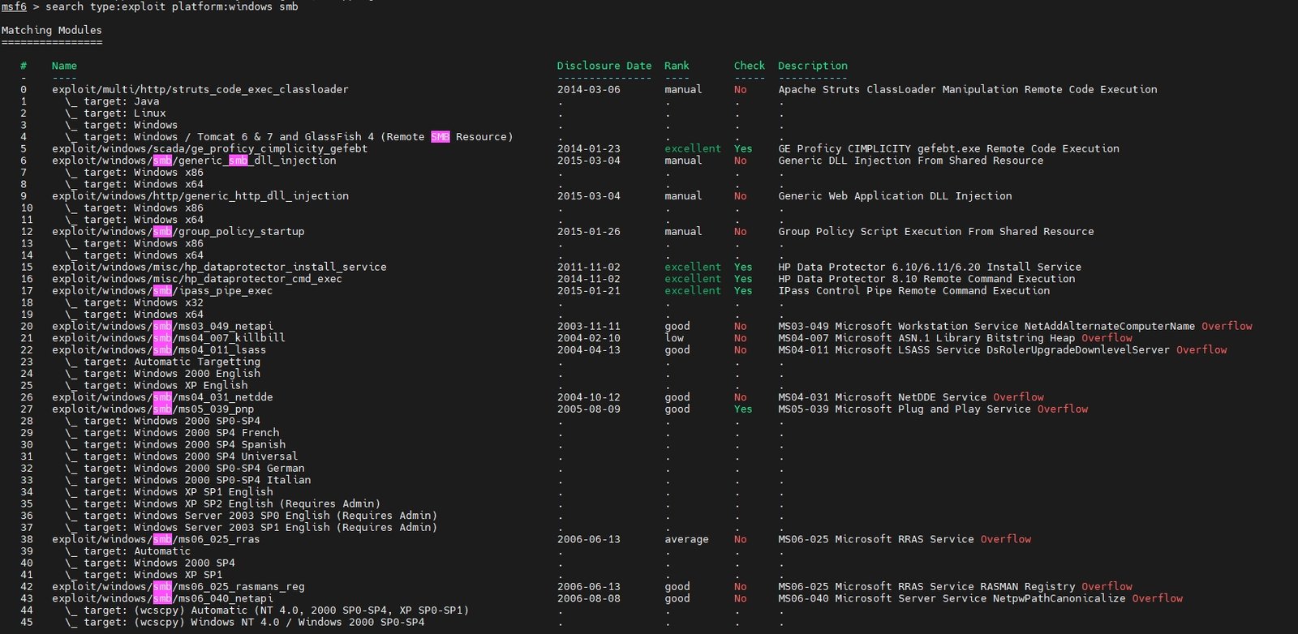Select hp_dataprotector_cmd_exec module name
1298x634 pixels.
click(x=197, y=279)
